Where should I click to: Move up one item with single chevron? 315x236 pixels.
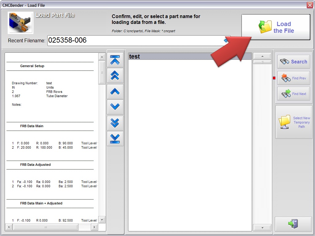tap(115, 91)
